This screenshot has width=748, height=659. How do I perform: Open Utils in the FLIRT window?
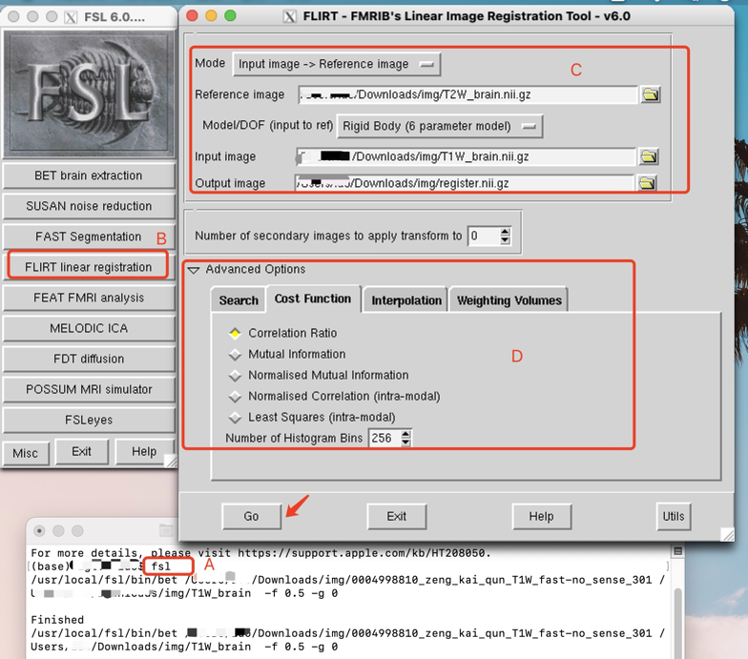click(x=674, y=517)
